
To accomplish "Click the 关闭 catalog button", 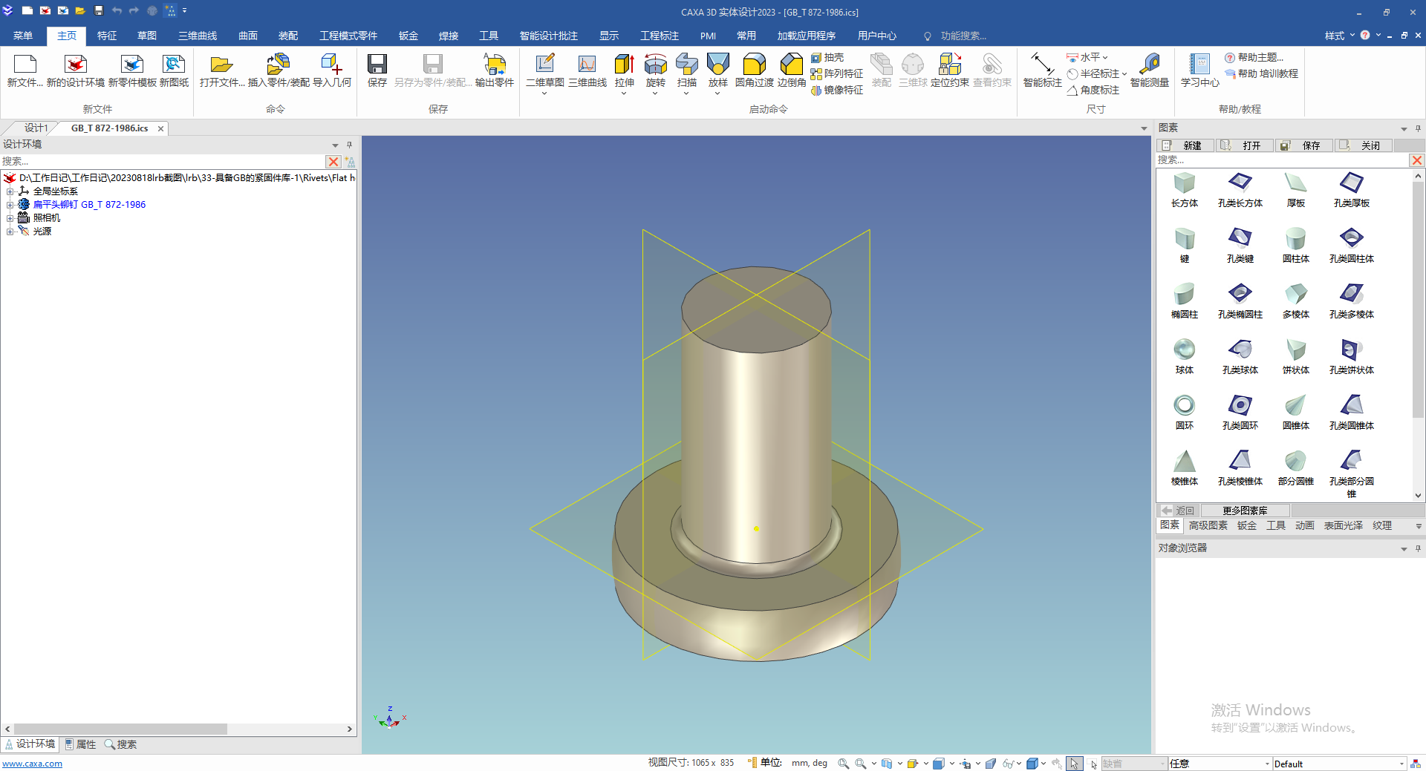I will [x=1364, y=145].
